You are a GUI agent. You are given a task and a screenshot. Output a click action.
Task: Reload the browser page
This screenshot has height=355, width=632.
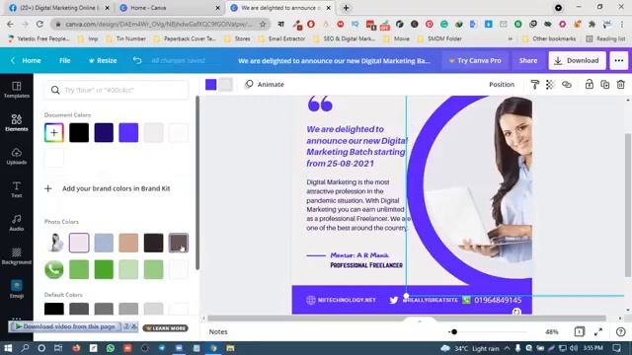[39, 24]
